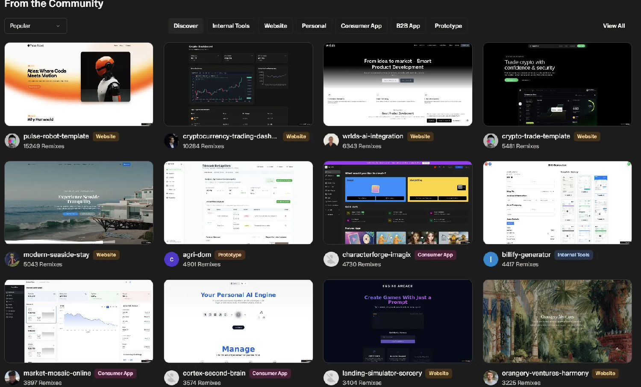The height and width of the screenshot is (387, 641).
Task: Click the orangery-ventures-harmony title
Action: pyautogui.click(x=545, y=373)
